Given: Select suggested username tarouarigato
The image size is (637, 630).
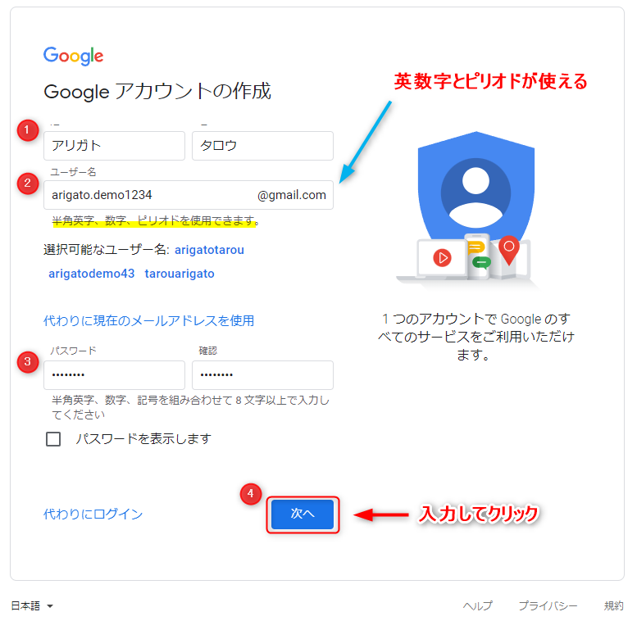Looking at the screenshot, I should click(180, 274).
